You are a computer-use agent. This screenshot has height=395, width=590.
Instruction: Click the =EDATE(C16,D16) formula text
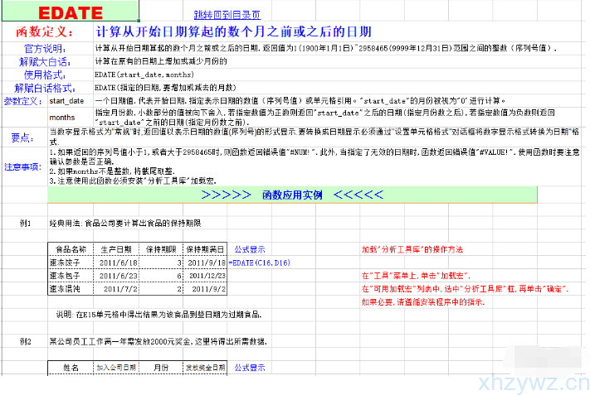pos(261,263)
